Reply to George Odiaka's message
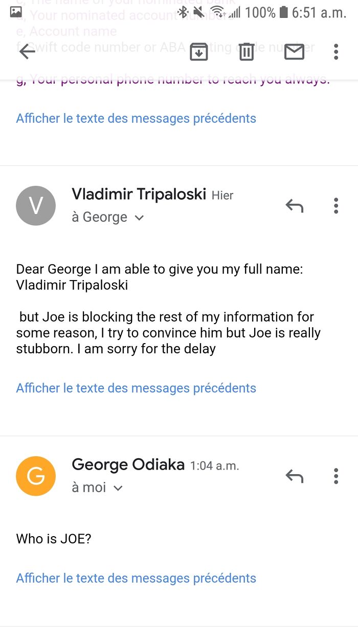This screenshot has width=358, height=637. coord(294,476)
